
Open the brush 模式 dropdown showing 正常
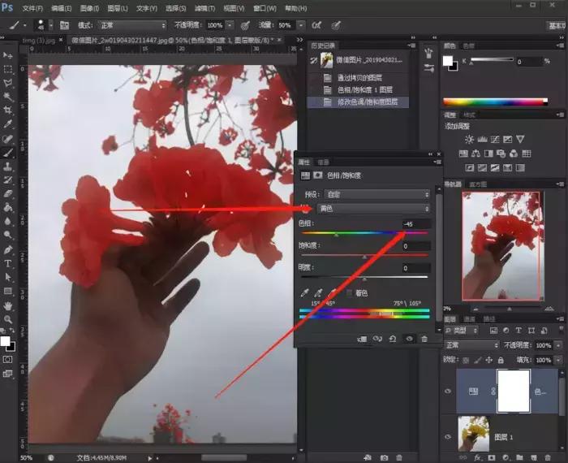pyautogui.click(x=132, y=25)
